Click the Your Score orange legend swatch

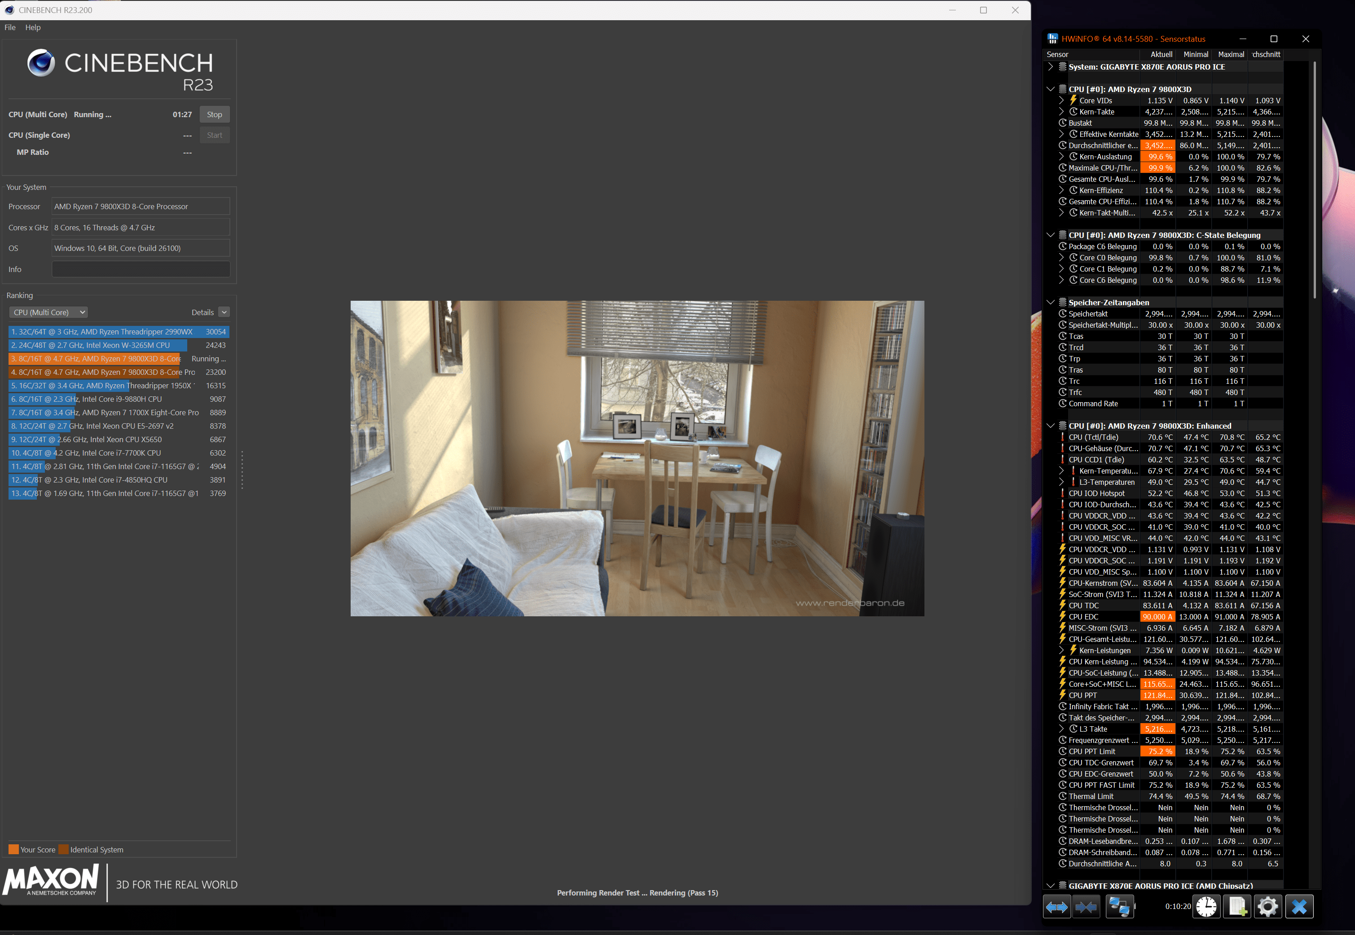(x=13, y=849)
